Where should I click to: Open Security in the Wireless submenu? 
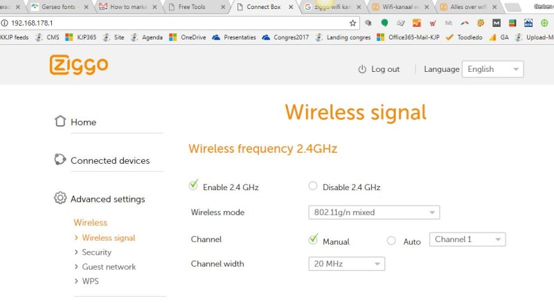96,252
